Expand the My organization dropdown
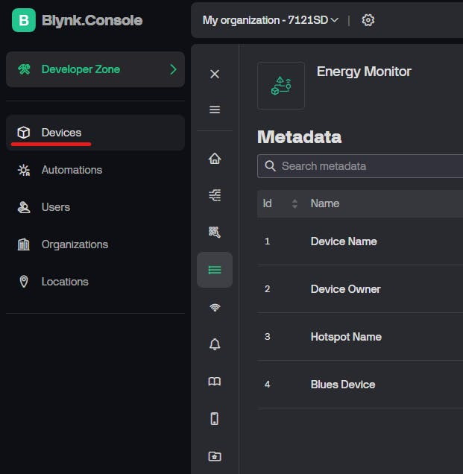Viewport: 463px width, 474px height. pyautogui.click(x=270, y=20)
